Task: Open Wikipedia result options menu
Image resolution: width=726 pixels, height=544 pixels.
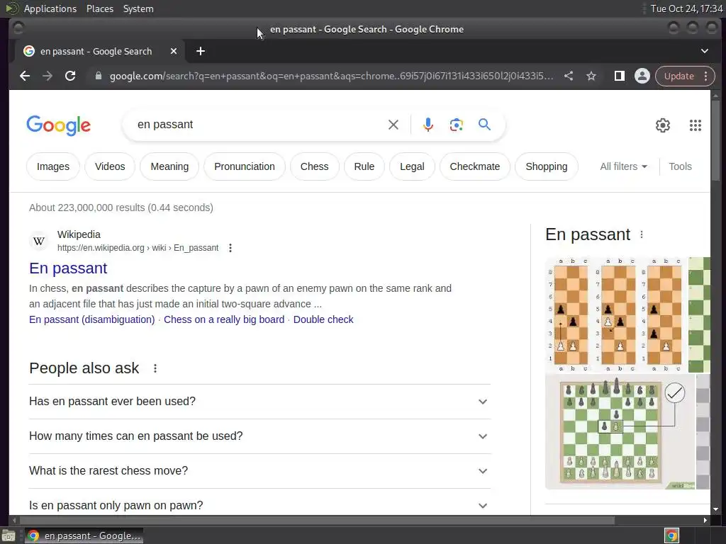Action: point(230,248)
